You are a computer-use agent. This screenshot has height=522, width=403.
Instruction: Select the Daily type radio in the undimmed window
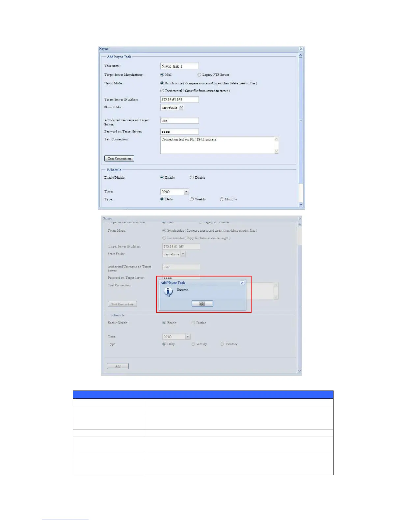click(x=162, y=199)
